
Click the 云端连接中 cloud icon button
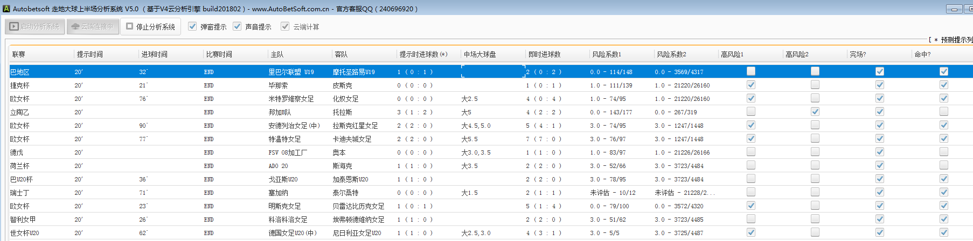93,26
